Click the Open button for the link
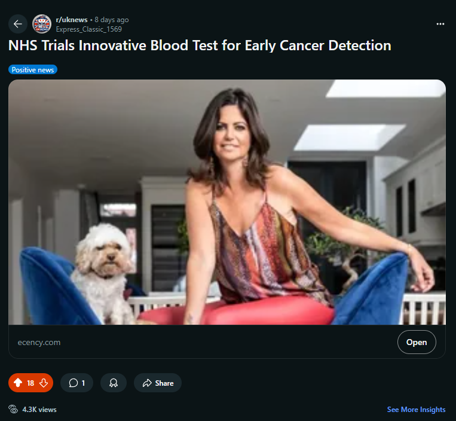The height and width of the screenshot is (421, 456). (417, 342)
